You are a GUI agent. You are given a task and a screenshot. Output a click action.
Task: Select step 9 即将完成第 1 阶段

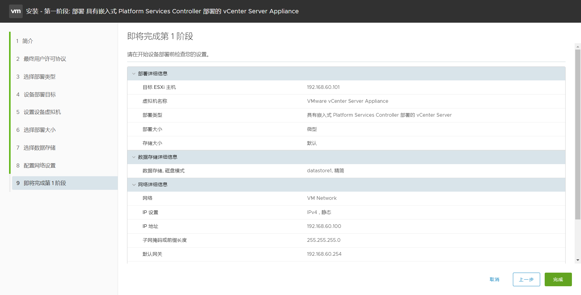[x=65, y=183]
